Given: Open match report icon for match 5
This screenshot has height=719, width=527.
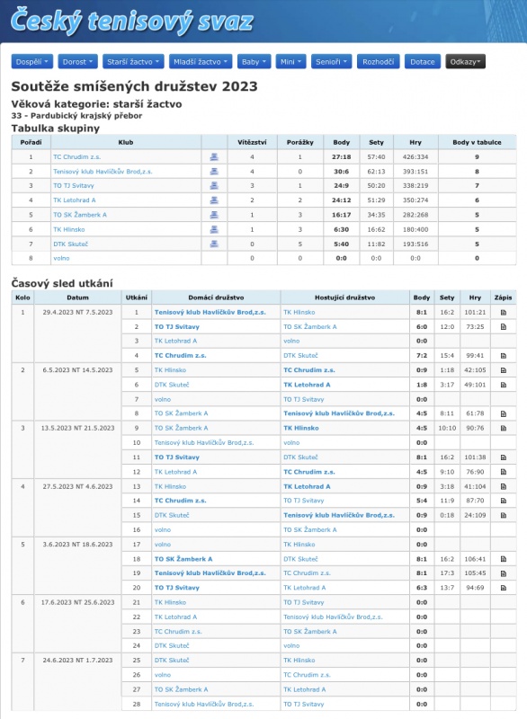Looking at the screenshot, I should coord(503,370).
